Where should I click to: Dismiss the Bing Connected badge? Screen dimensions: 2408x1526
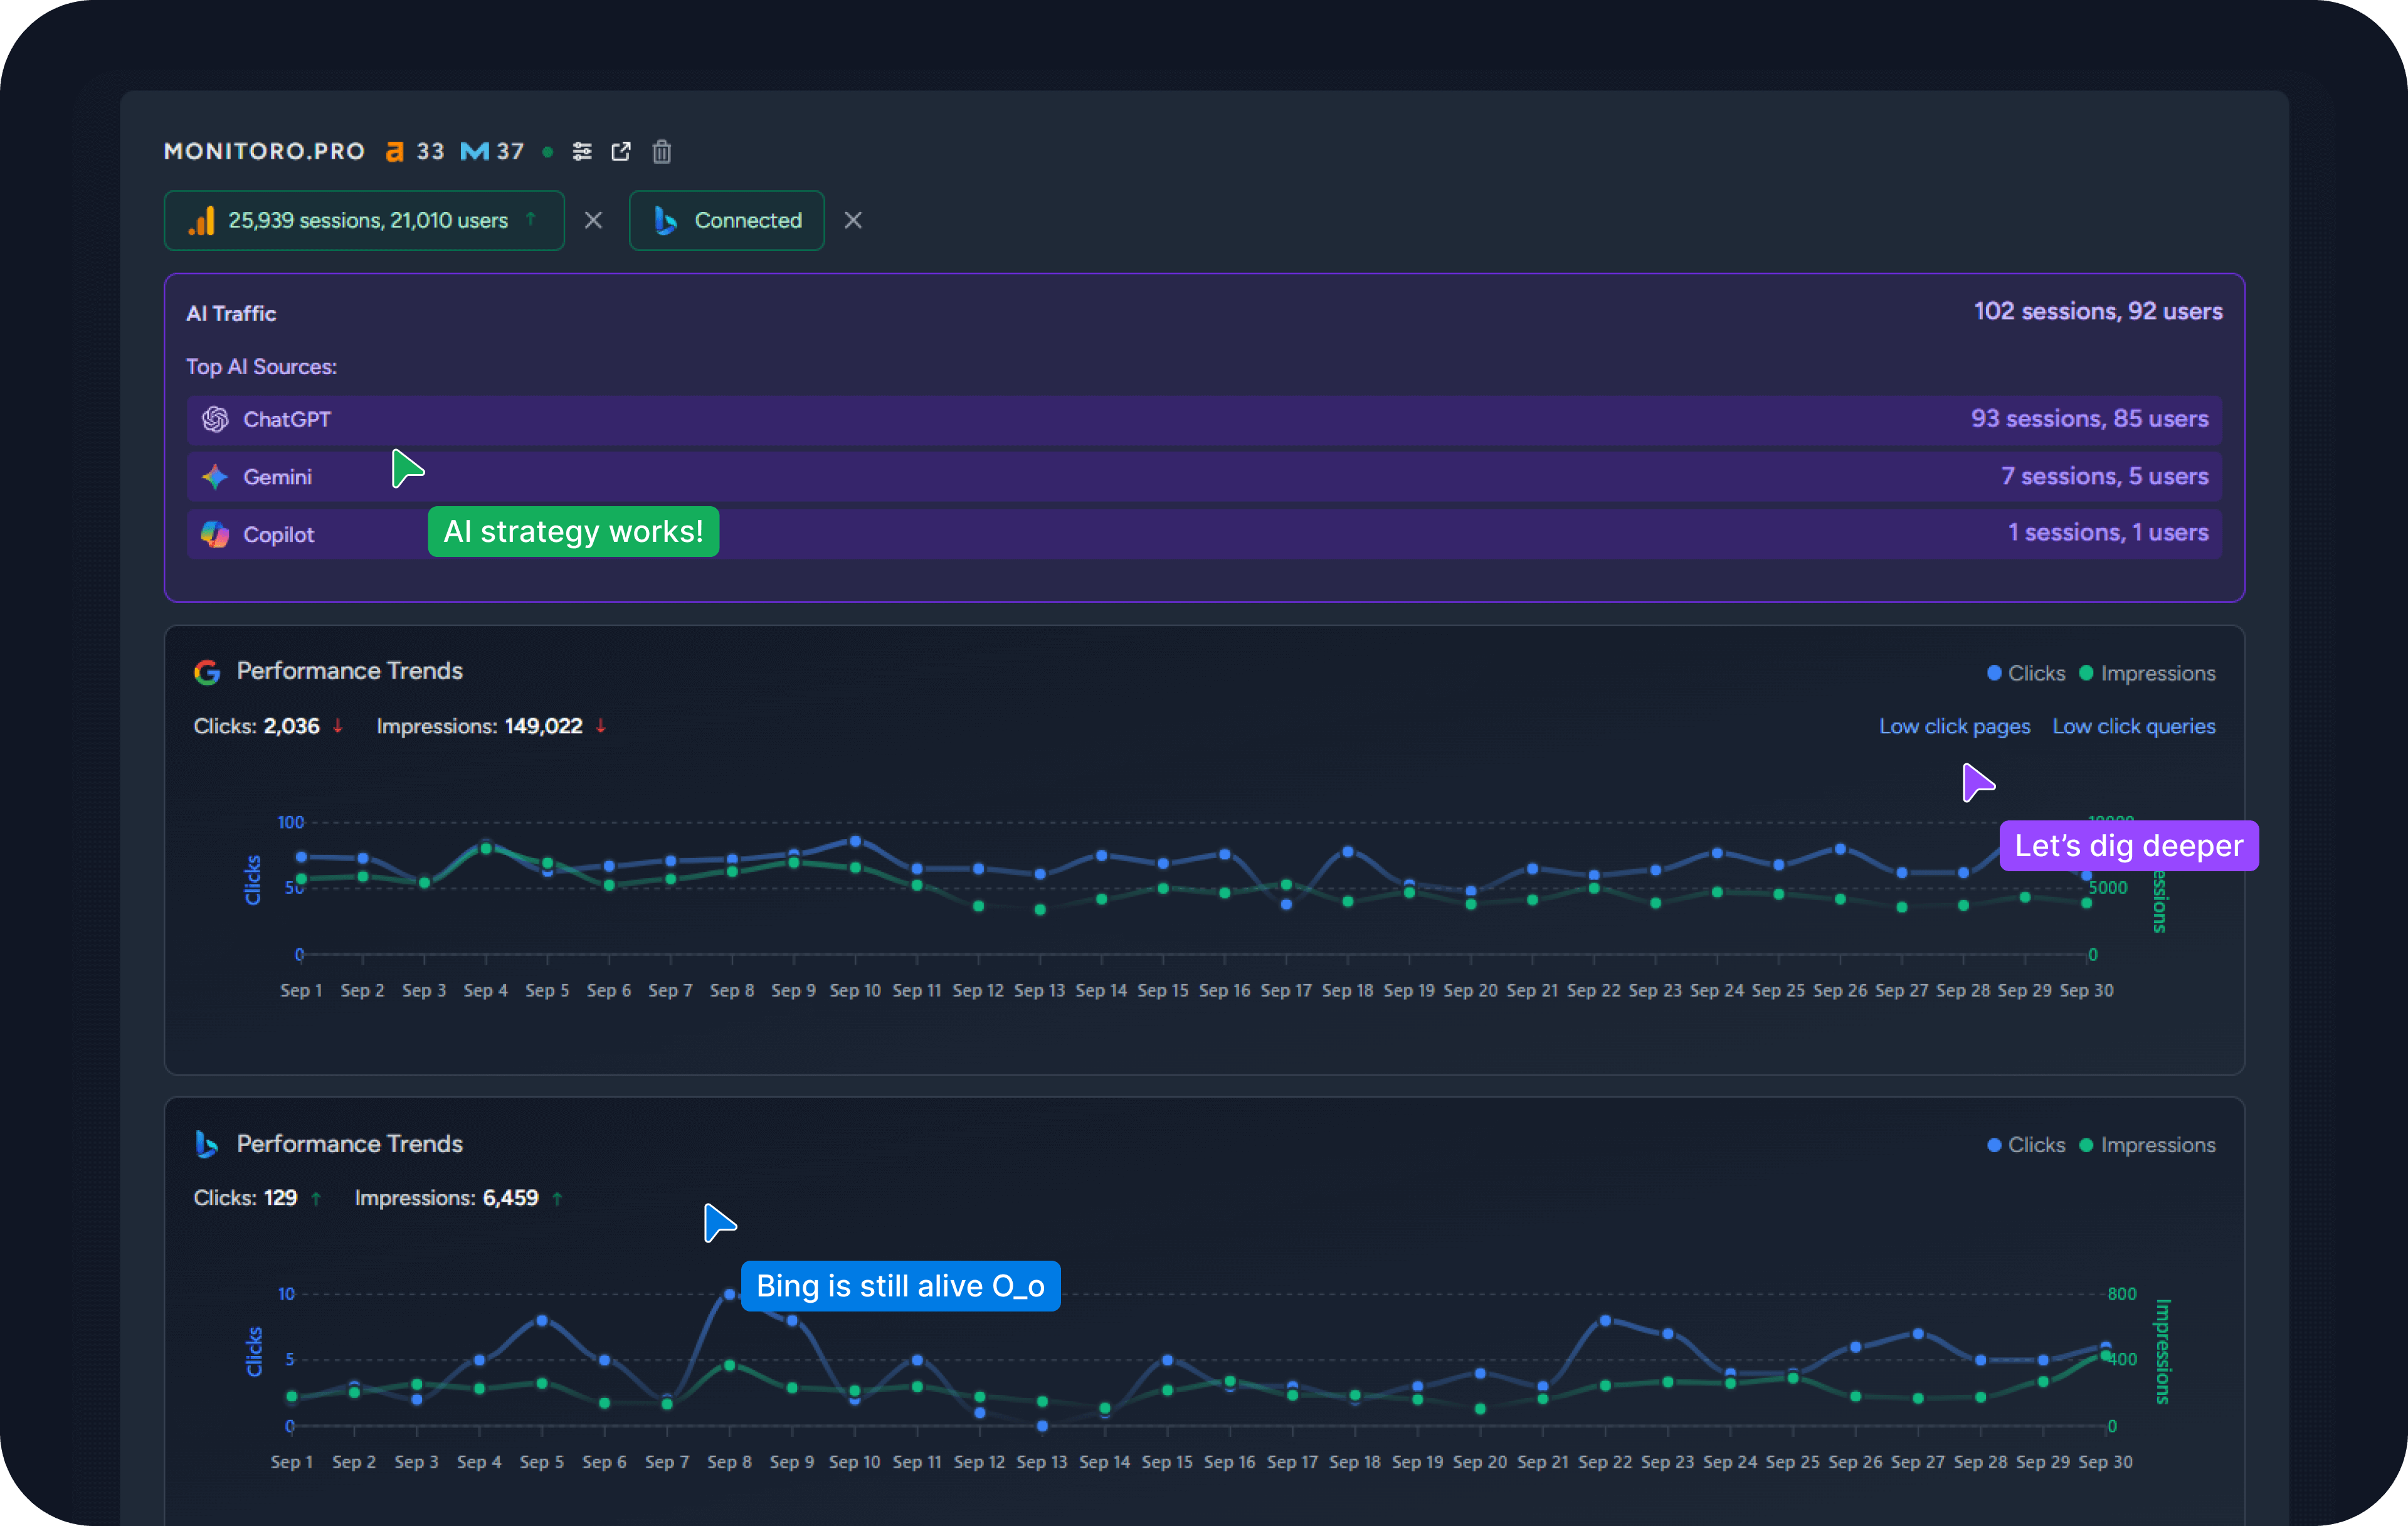[853, 220]
